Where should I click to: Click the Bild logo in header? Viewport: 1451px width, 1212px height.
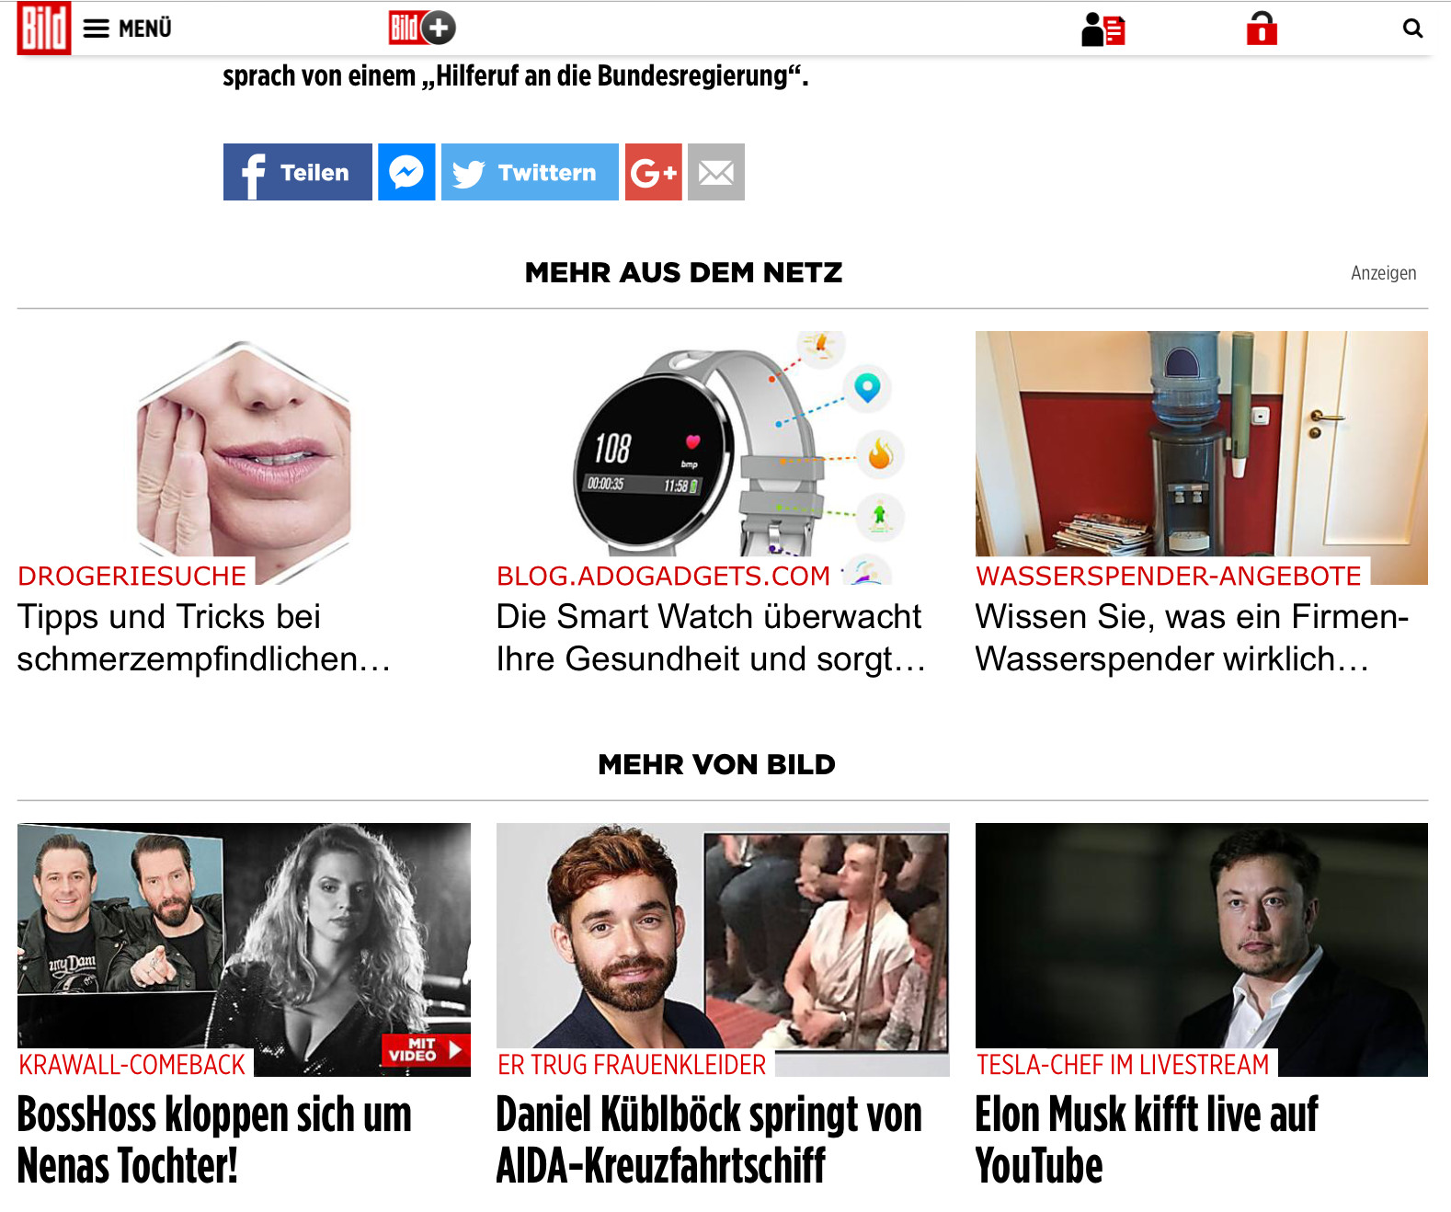43,28
